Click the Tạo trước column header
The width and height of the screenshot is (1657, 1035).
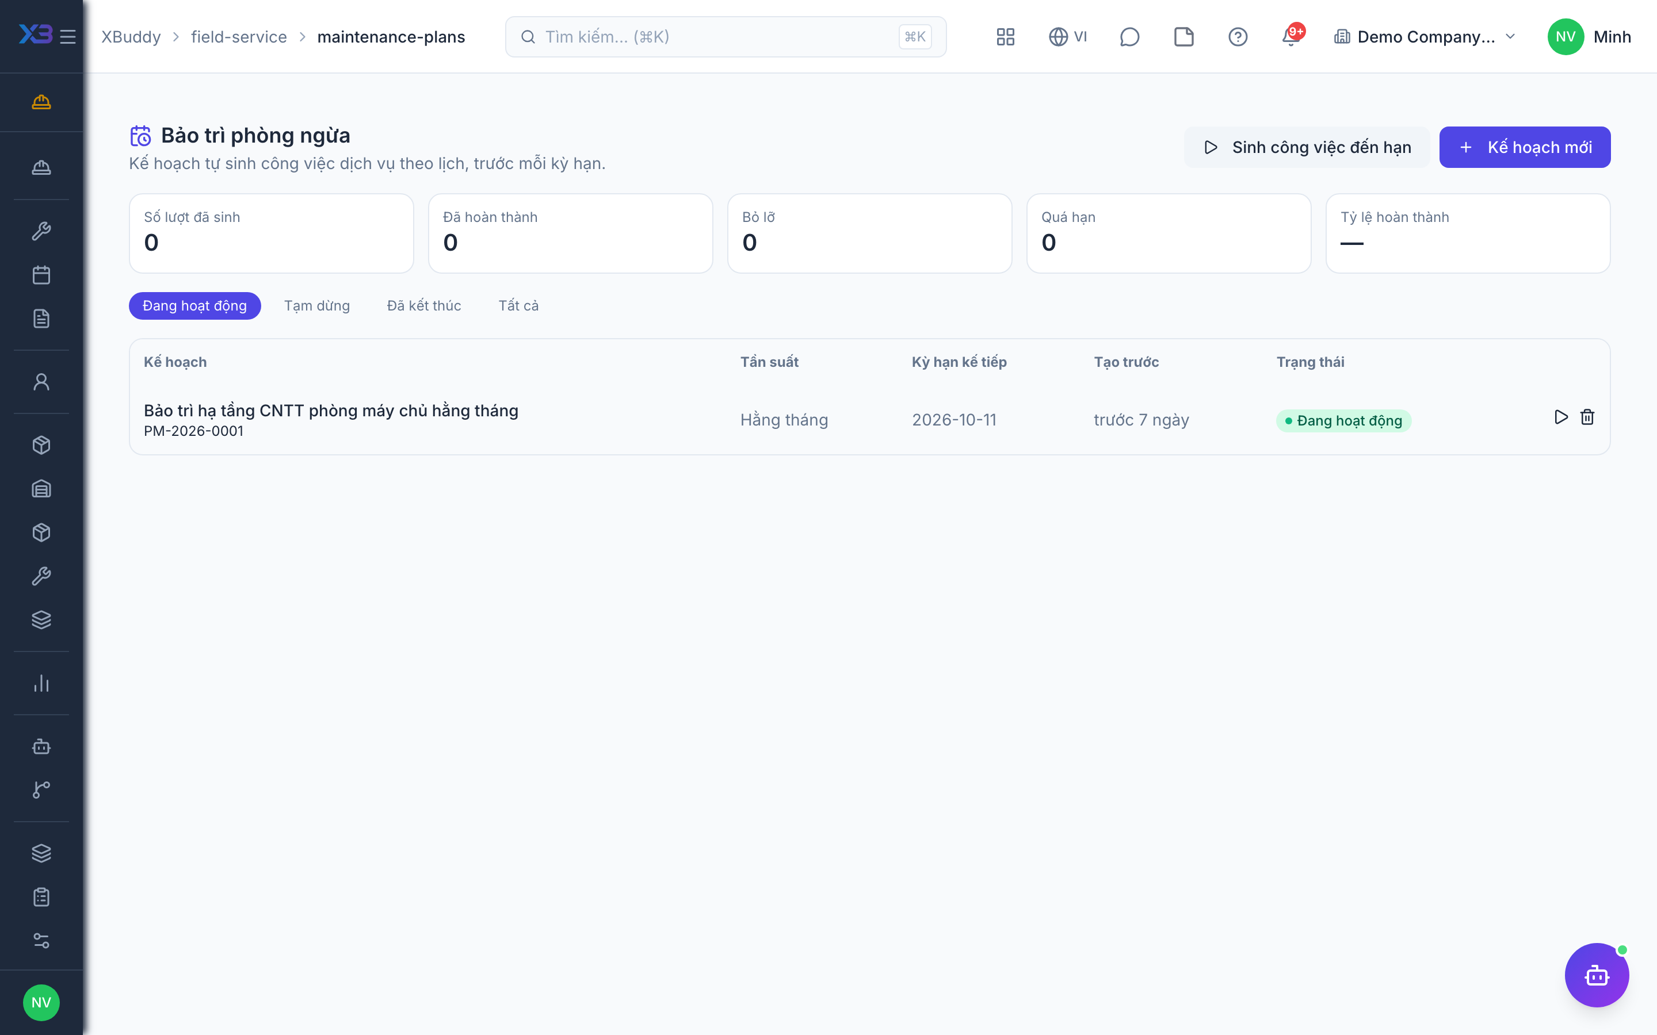(x=1127, y=362)
